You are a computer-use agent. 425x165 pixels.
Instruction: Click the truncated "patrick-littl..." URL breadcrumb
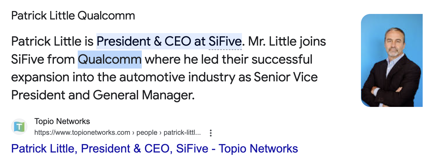[x=182, y=133]
